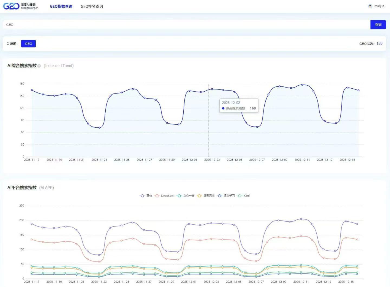The image size is (390, 287).
Task: Switch to GEO排名查询 tab
Action: coord(92,6)
